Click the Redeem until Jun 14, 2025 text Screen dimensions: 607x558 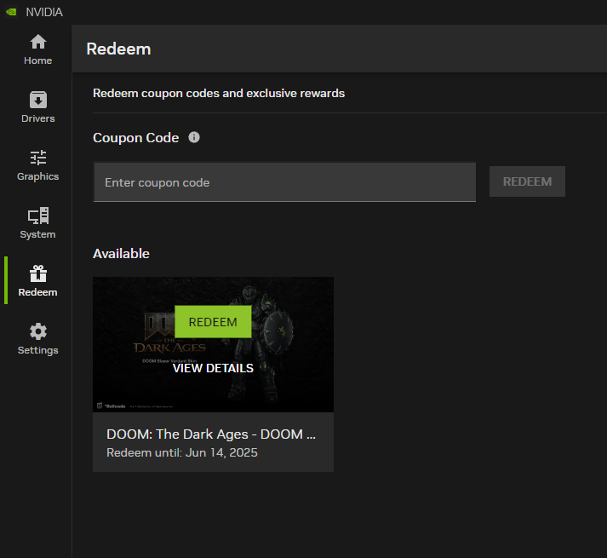coord(181,452)
